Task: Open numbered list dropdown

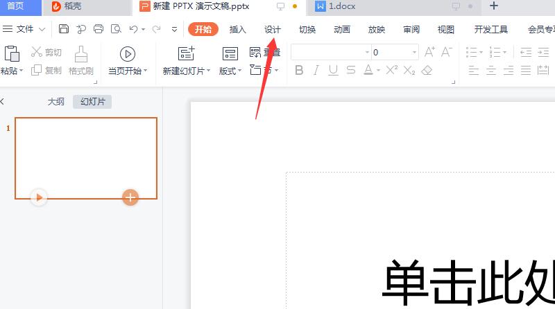Action: pos(504,53)
